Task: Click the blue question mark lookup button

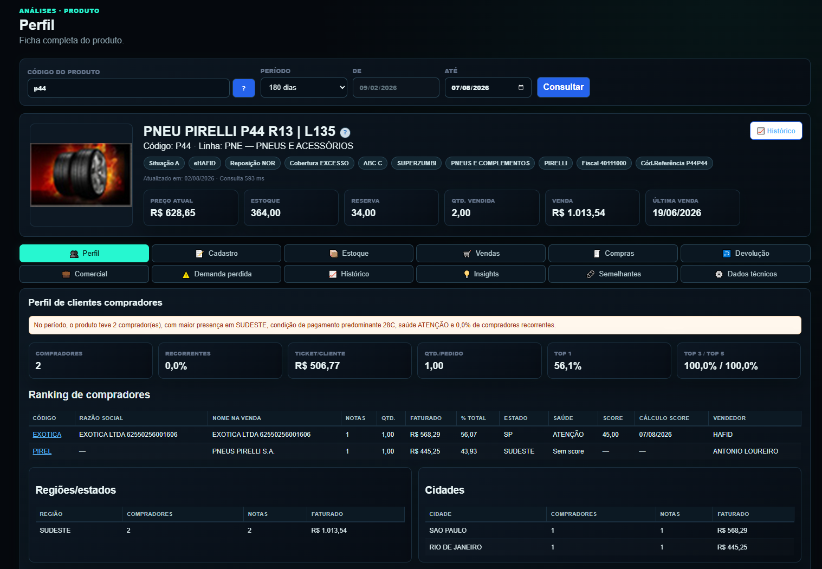Action: [243, 88]
